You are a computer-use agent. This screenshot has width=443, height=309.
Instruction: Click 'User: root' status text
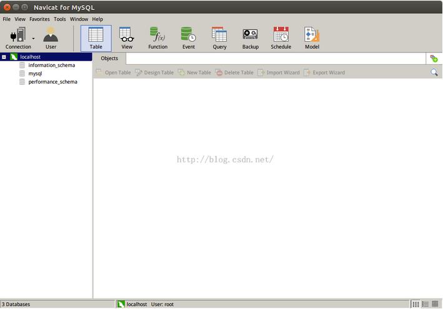pyautogui.click(x=162, y=305)
